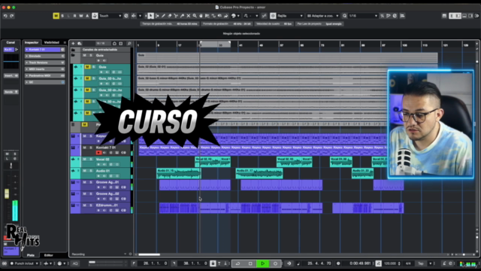Activate the Cycle loop transport button

pos(237,263)
